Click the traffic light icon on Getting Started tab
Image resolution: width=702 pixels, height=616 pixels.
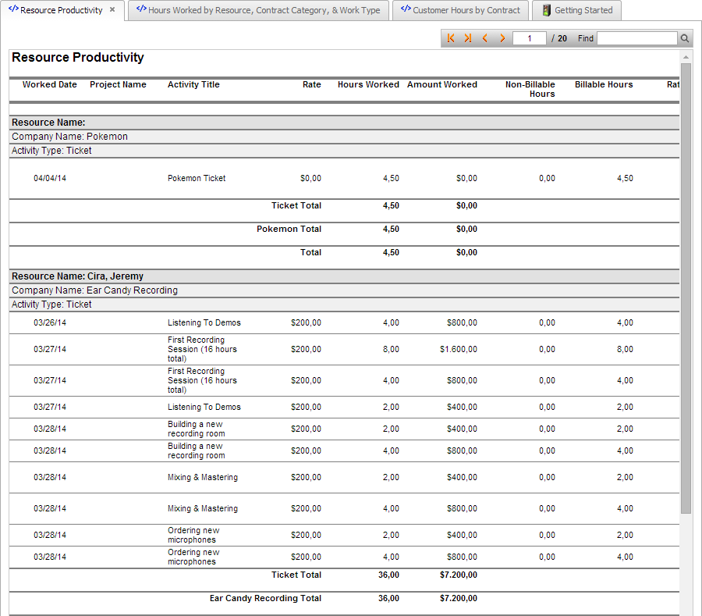pos(546,10)
